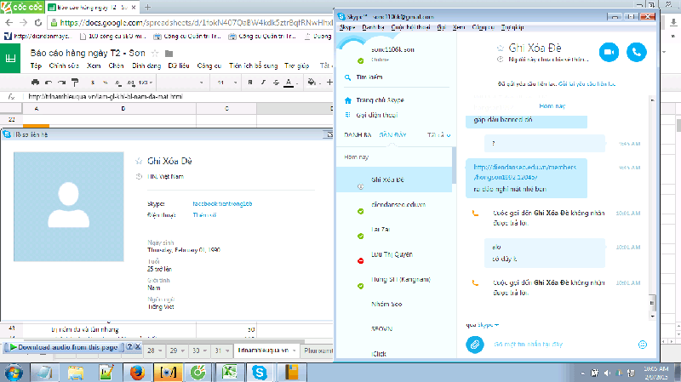This screenshot has width=681, height=382.
Task: Open the Dữ liệu menu in Sheets
Action: (x=179, y=66)
